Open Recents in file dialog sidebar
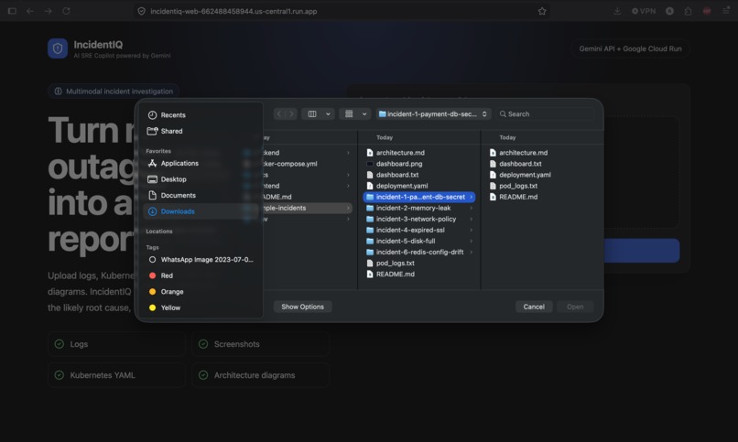The image size is (738, 442). point(167,115)
